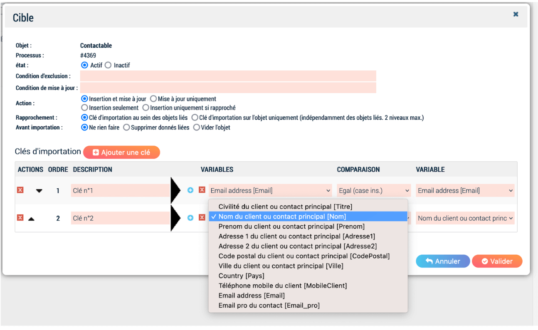
Task: Click the DESCRIPTION column header
Action: pos(93,170)
